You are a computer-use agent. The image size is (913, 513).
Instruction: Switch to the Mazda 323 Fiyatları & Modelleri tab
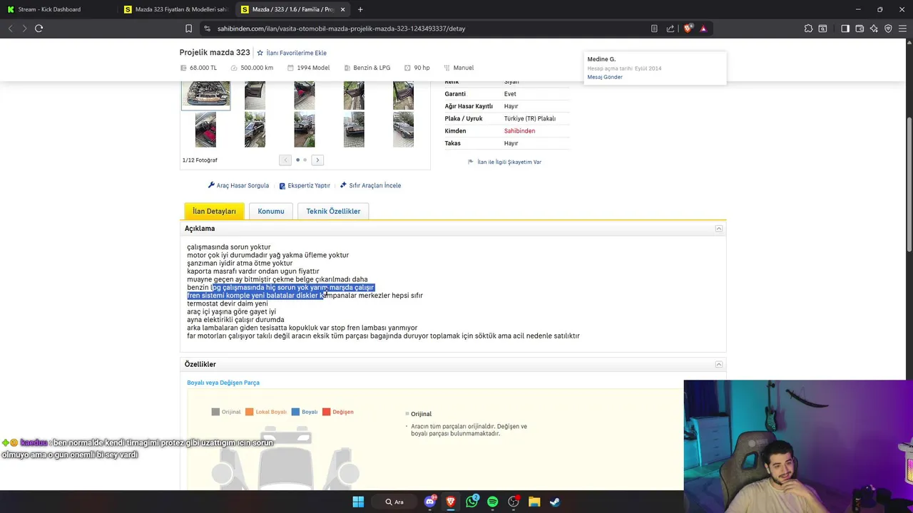[x=175, y=9]
